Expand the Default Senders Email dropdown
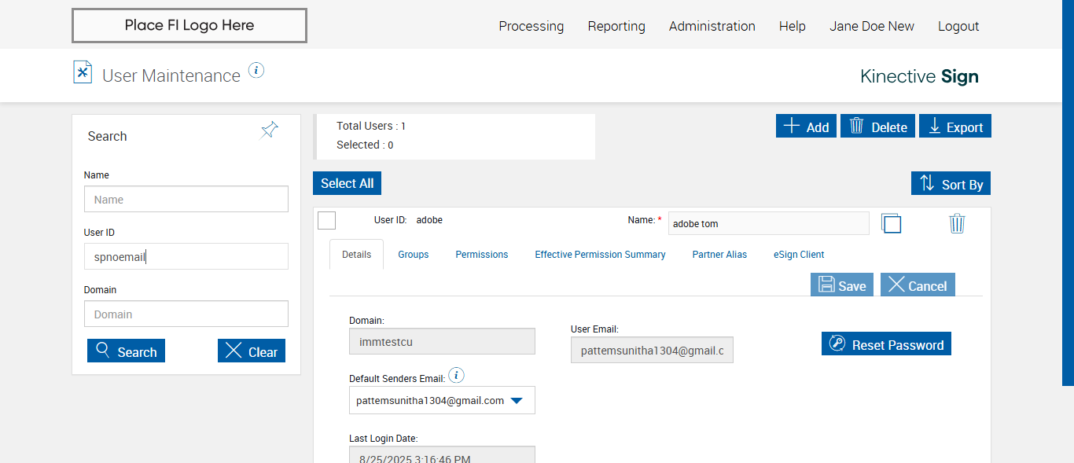 [517, 401]
